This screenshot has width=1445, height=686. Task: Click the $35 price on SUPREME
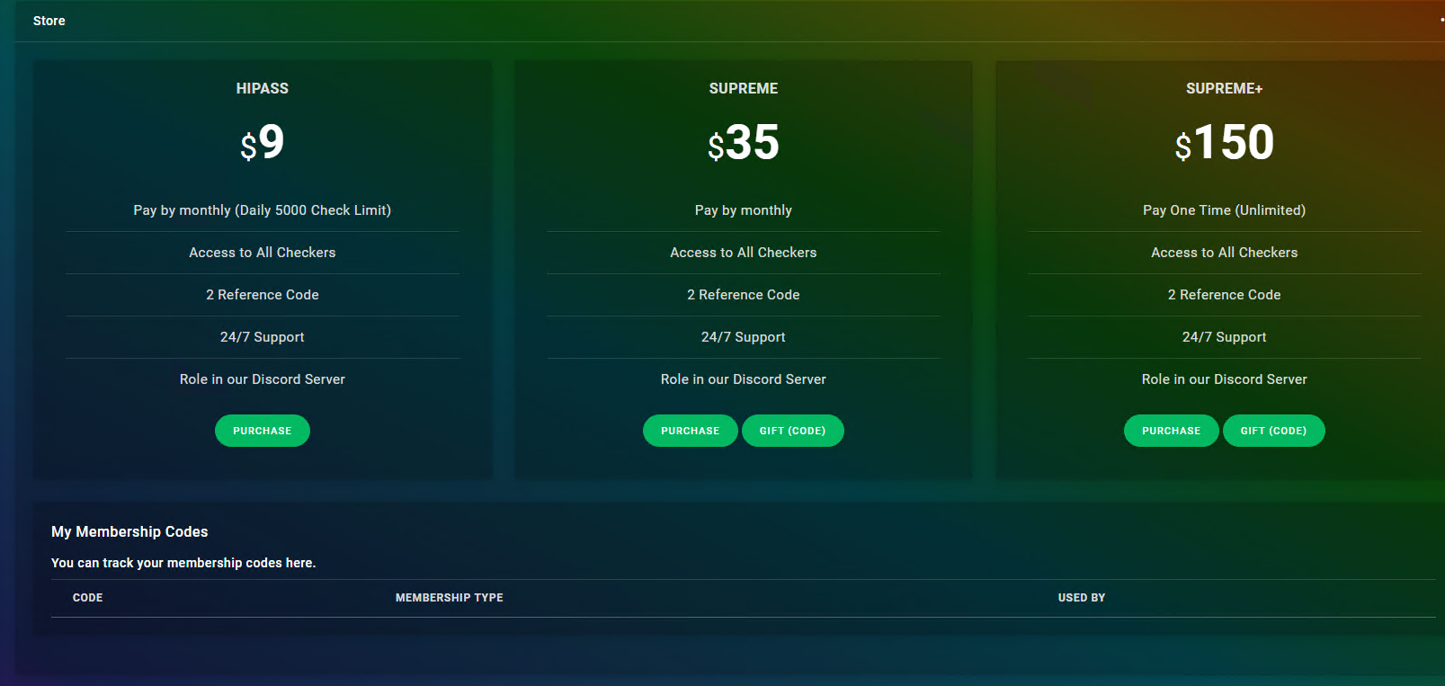tap(744, 143)
